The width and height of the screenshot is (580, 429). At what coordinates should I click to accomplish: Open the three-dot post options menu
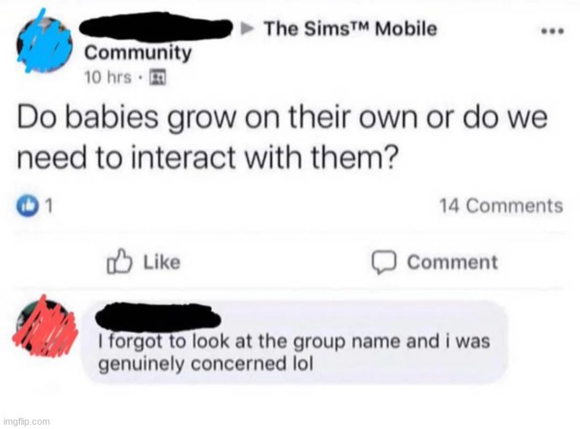[553, 31]
